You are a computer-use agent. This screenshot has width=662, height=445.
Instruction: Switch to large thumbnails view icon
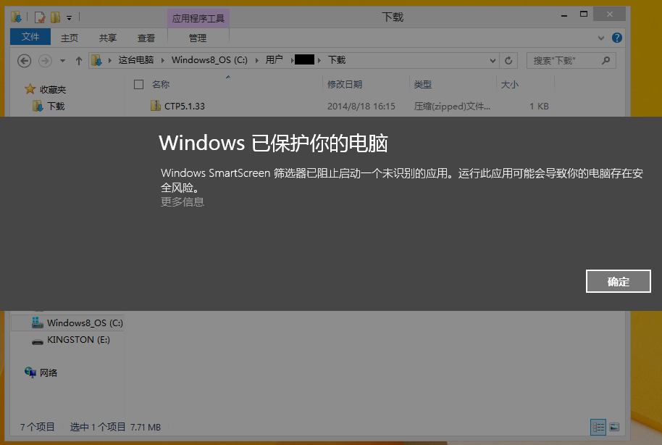[x=614, y=427]
